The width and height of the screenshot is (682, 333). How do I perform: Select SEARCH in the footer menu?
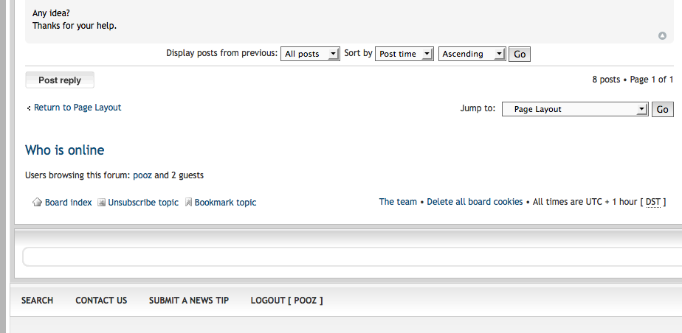37,301
